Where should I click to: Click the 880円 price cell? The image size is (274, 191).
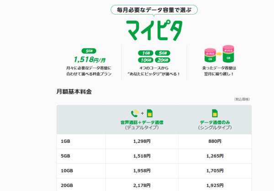point(215,141)
